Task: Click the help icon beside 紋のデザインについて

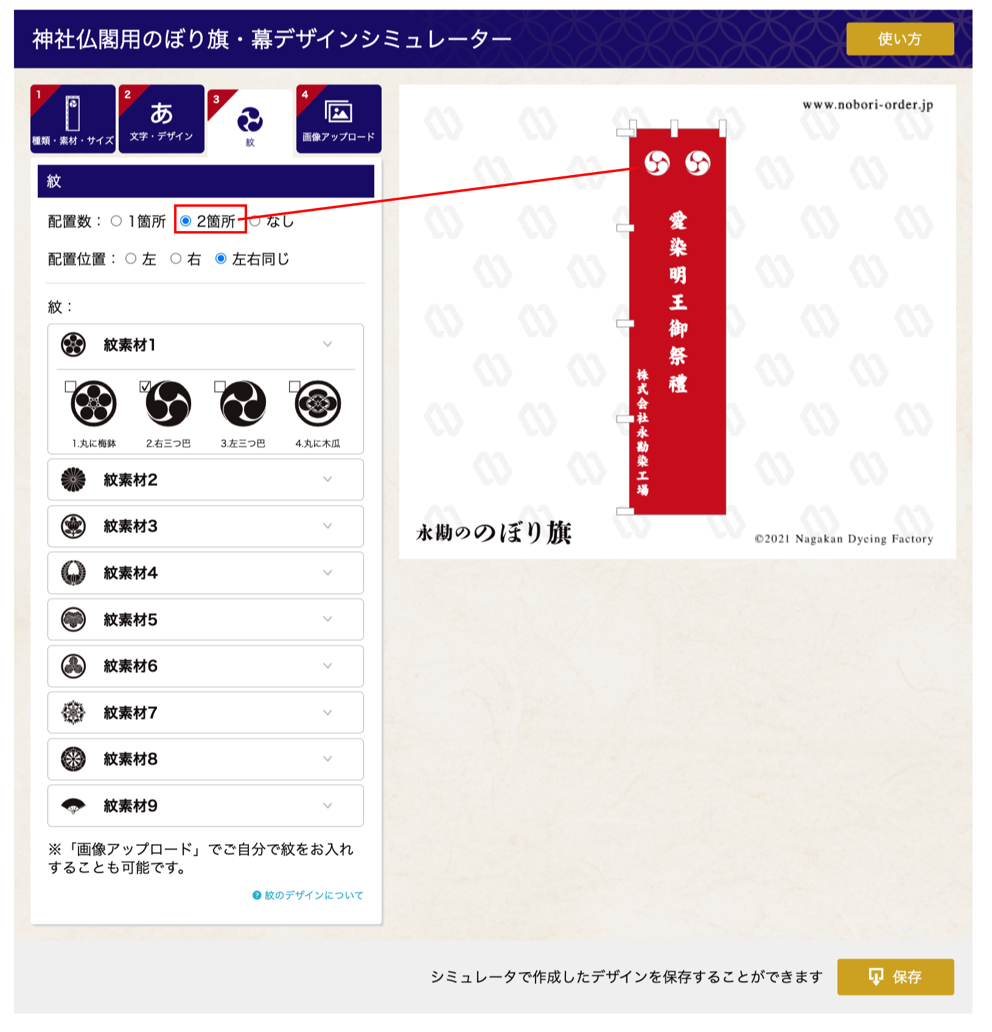Action: coord(257,895)
